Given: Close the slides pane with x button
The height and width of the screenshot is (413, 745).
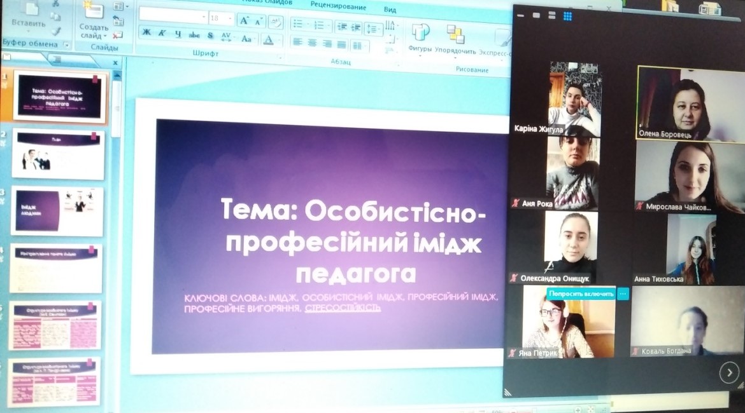Looking at the screenshot, I should (115, 63).
